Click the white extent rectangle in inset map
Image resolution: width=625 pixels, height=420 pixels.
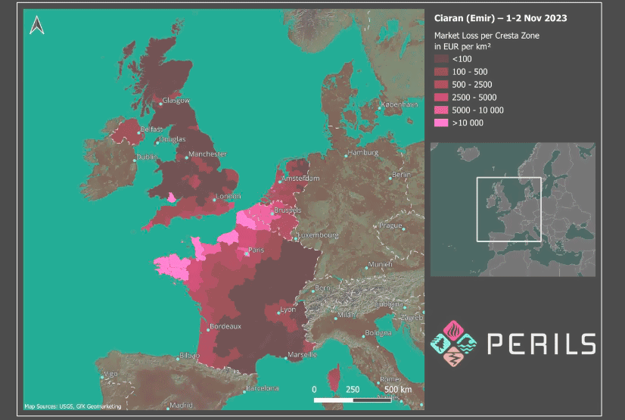click(509, 209)
